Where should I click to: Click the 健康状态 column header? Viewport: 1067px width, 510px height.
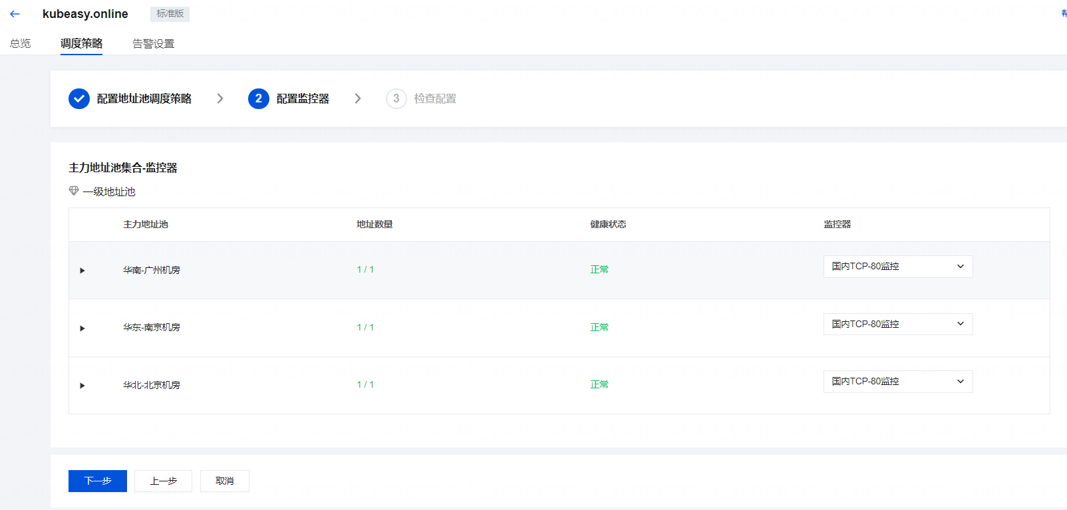[608, 225]
